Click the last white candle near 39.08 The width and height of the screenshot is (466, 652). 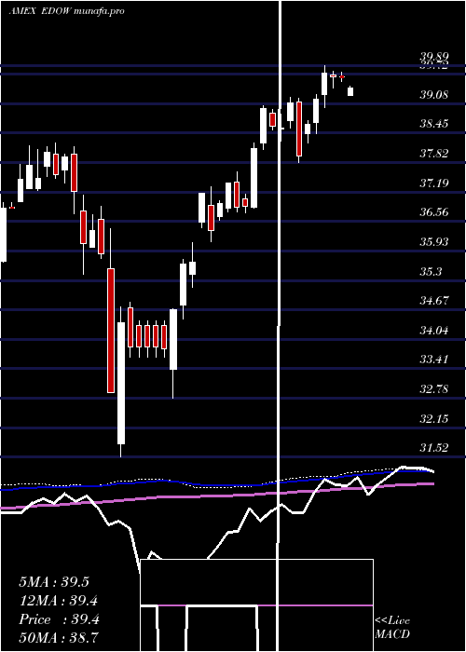pyautogui.click(x=350, y=91)
